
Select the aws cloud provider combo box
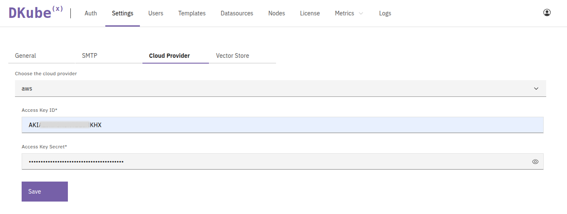(275, 89)
